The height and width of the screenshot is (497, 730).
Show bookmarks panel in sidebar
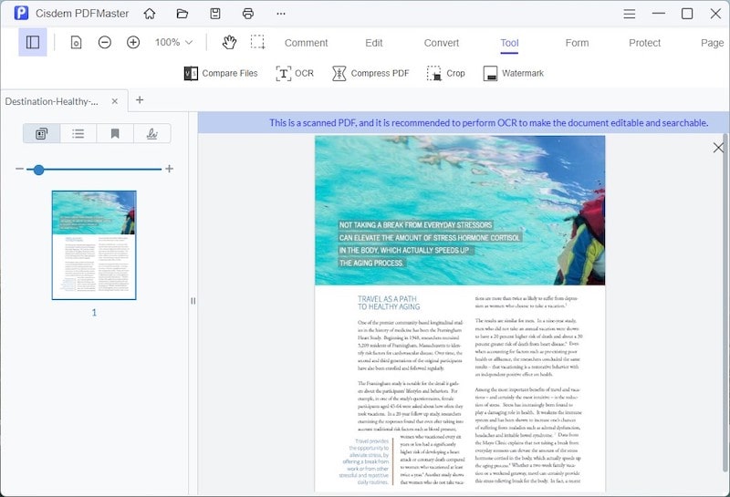(x=115, y=133)
